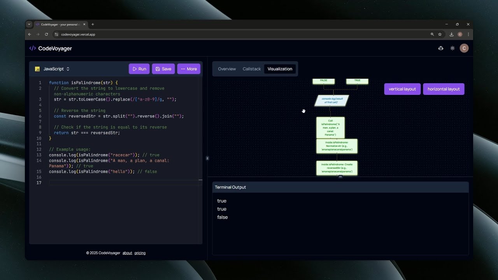This screenshot has width=498, height=280.
Task: Open the More options menu
Action: 189,69
